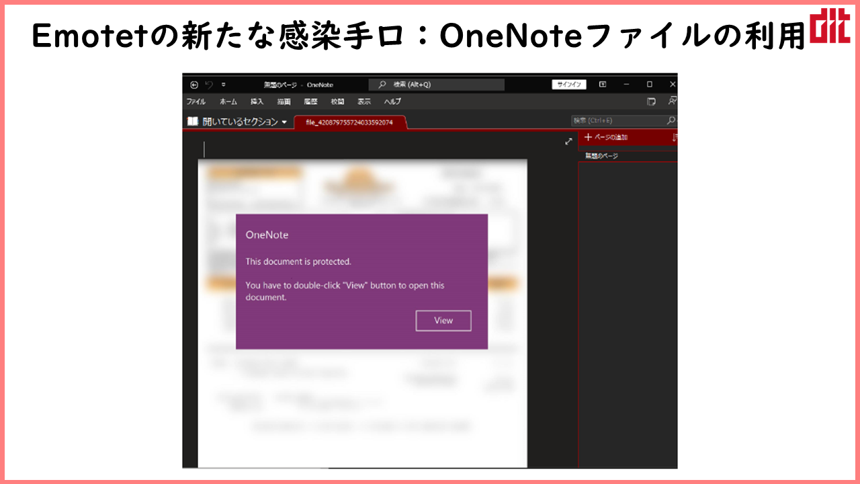This screenshot has height=484, width=860.
Task: Open the 履歴 tab
Action: 310,102
